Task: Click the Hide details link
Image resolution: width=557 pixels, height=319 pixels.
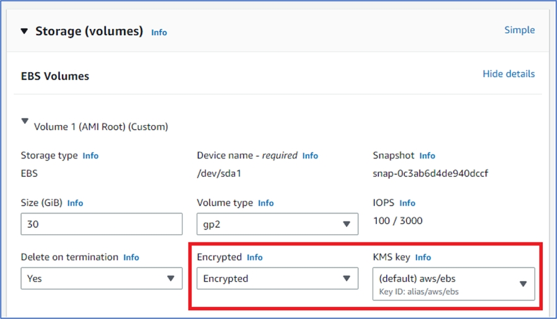Action: (508, 73)
